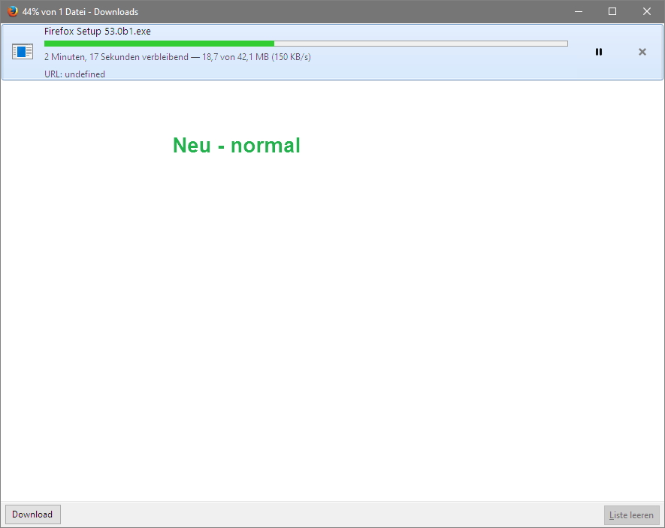
Task: Click the Download button at bottom left
Action: tap(32, 514)
